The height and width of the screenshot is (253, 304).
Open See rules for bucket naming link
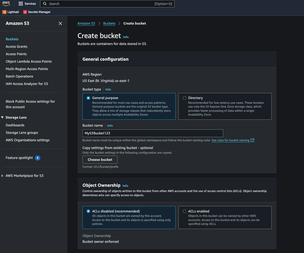pos(230,140)
